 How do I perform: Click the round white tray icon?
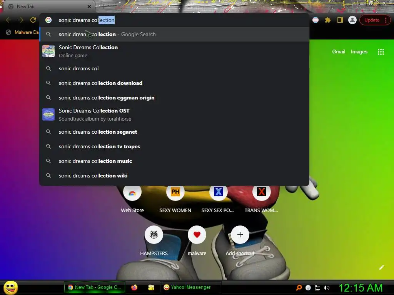pyautogui.click(x=308, y=288)
